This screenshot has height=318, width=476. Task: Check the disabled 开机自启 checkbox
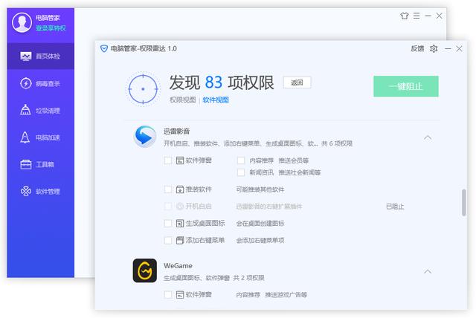coord(168,207)
